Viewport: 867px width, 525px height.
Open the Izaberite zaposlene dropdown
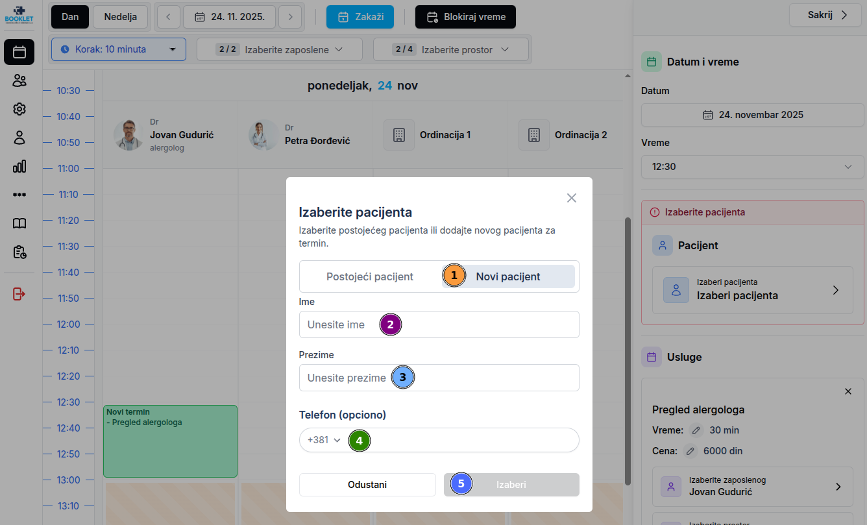[x=279, y=49]
